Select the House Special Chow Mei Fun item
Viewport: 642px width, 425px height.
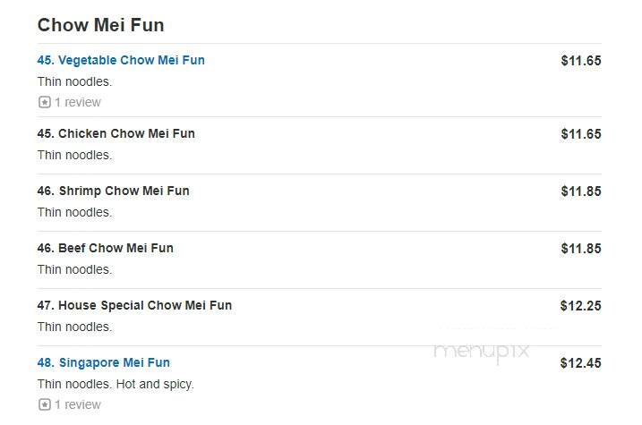134,305
